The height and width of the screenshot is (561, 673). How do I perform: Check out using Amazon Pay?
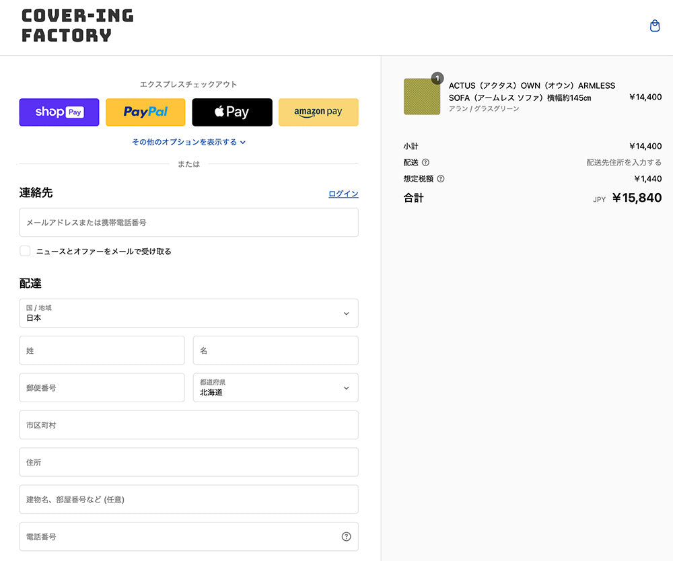pyautogui.click(x=318, y=112)
